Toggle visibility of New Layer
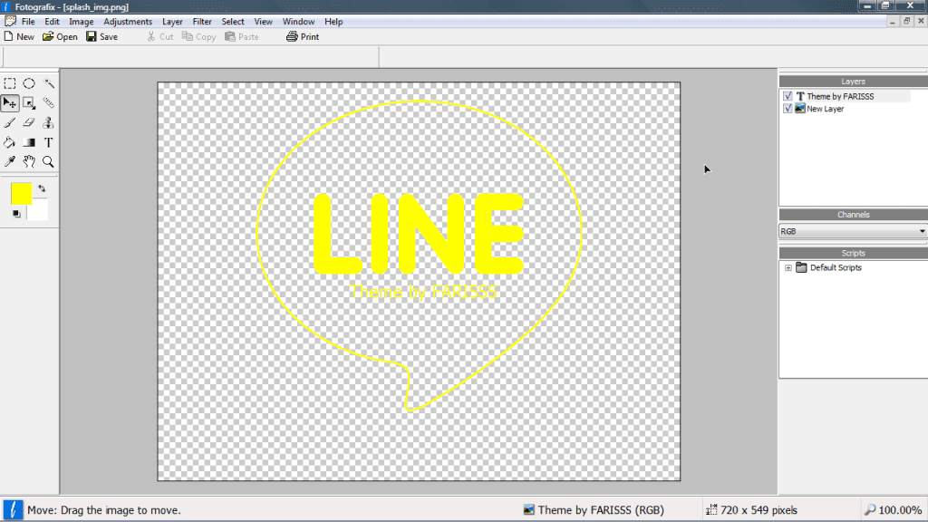Viewport: 928px width, 522px height. pos(788,109)
